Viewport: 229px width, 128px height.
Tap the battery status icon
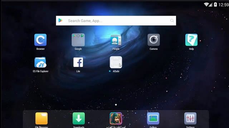[x=215, y=5]
